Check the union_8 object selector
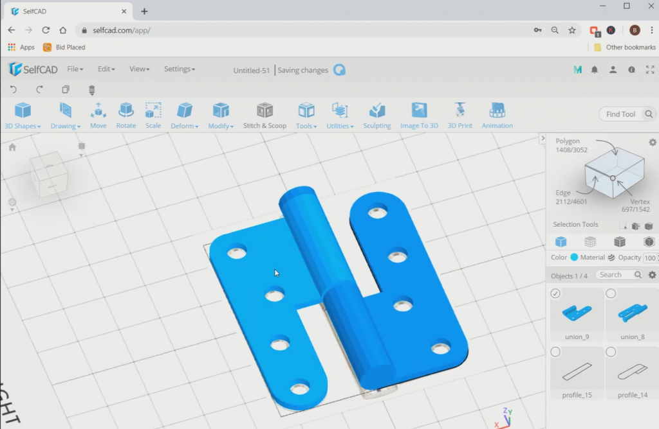 (611, 293)
